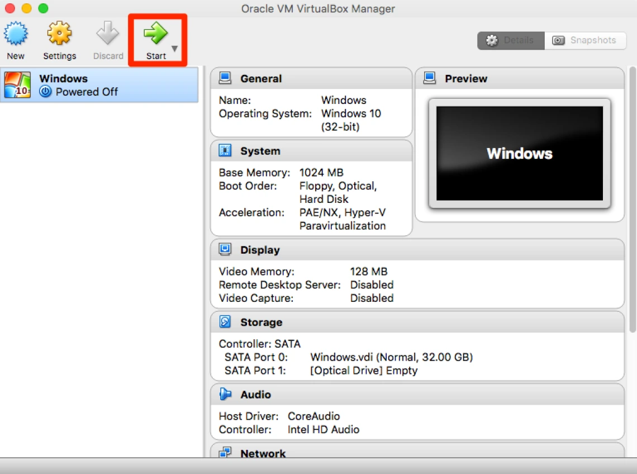
Task: Click '[Optical Drive] Empty' entry
Action: click(x=364, y=371)
